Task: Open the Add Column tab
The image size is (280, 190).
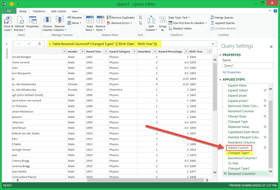Action: [59, 11]
